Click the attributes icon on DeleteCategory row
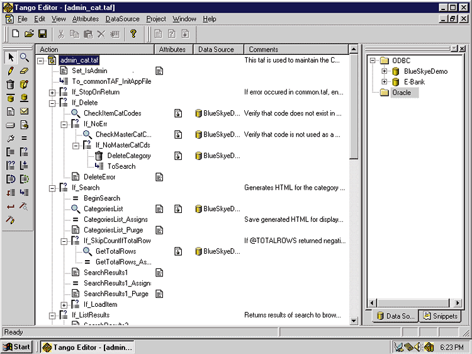472x354 pixels. pos(178,156)
